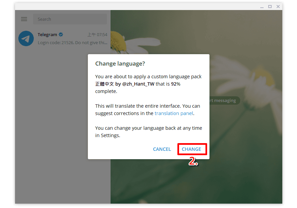Screen dimensions: 297x208
Task: Click the partially hidden messaging pill
Action: coord(225,100)
